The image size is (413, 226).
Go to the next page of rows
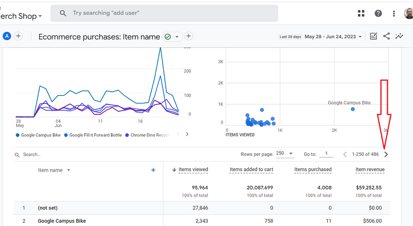387,154
